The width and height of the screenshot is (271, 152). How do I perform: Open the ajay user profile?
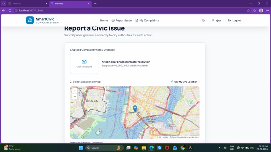point(216,20)
